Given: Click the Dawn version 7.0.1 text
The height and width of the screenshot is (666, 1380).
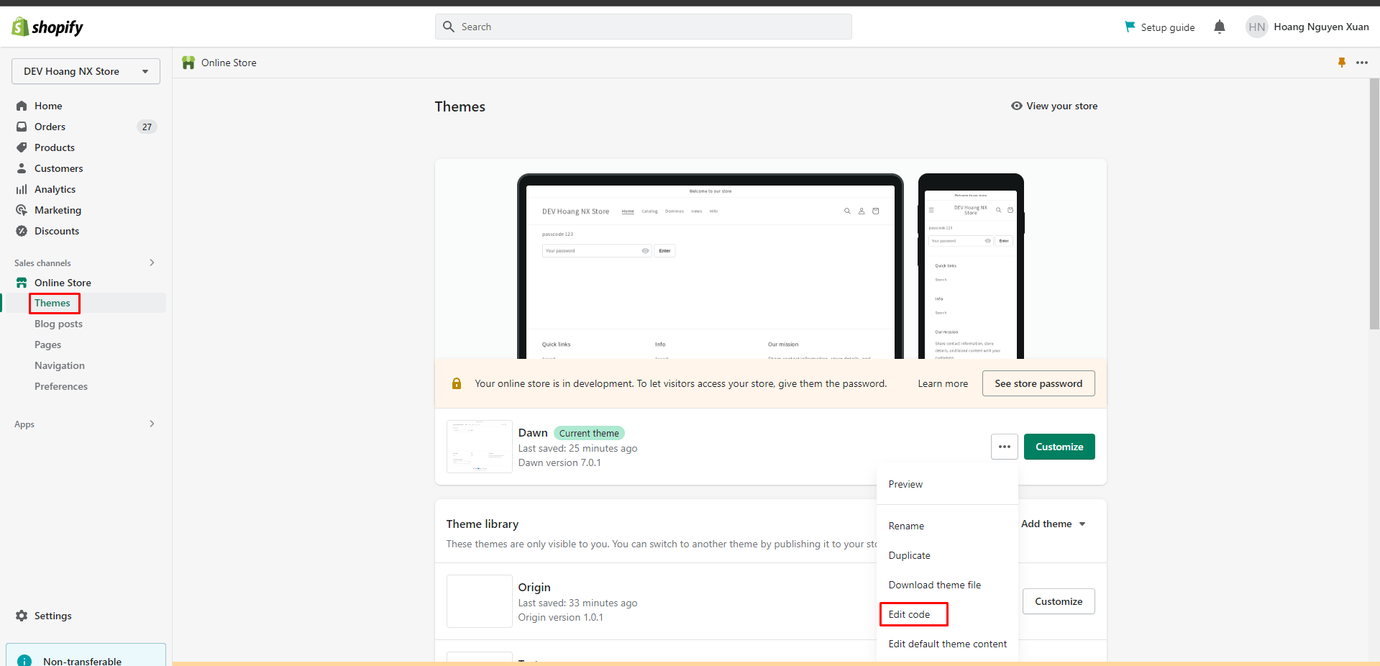Looking at the screenshot, I should coord(559,462).
